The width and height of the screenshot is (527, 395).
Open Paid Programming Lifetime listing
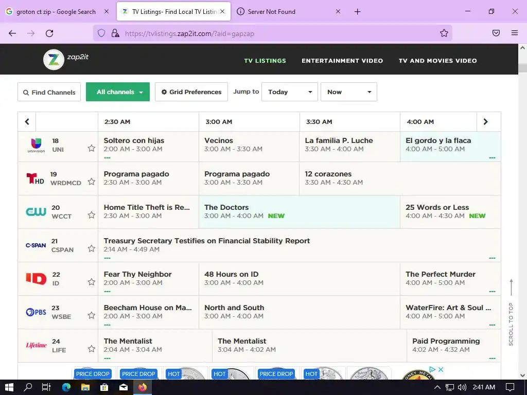(454, 345)
